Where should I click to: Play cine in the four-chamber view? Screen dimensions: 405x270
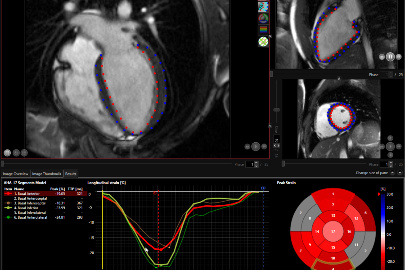[256, 146]
